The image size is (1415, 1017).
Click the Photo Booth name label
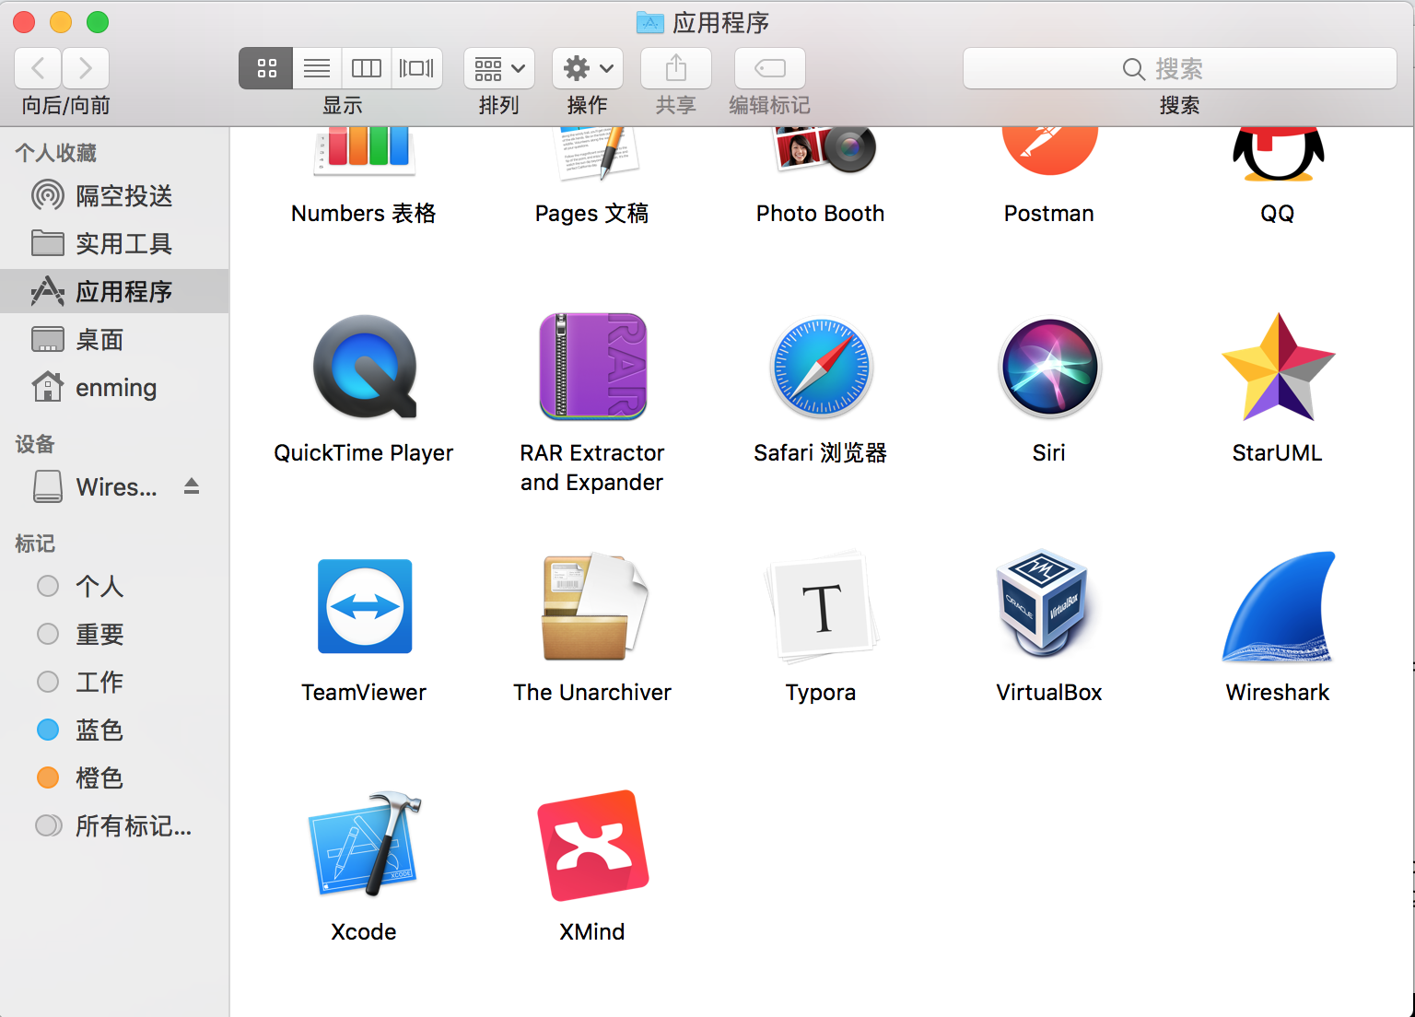click(x=821, y=213)
